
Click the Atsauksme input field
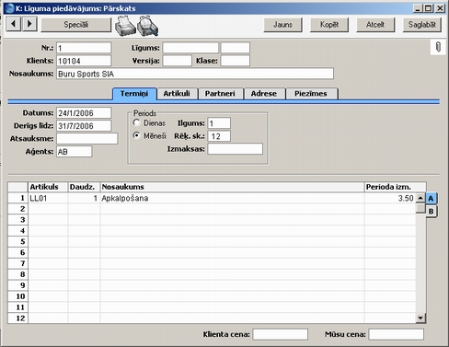coord(87,139)
